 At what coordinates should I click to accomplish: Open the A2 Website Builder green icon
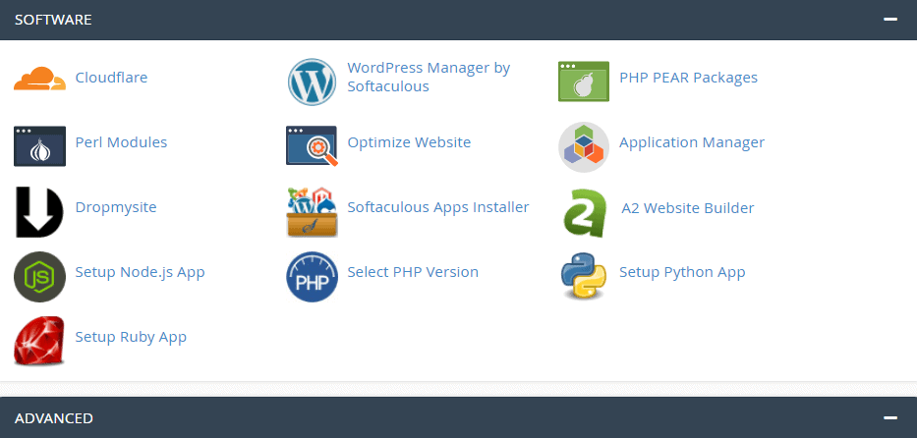(x=584, y=212)
